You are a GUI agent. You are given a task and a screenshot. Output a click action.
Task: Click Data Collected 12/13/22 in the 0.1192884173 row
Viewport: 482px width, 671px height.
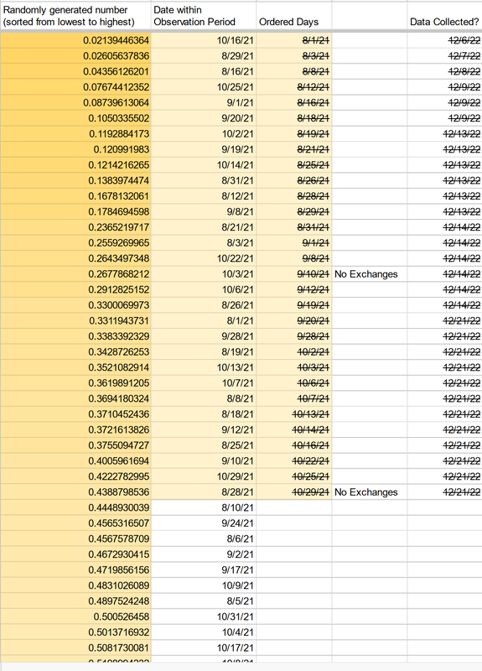point(444,134)
